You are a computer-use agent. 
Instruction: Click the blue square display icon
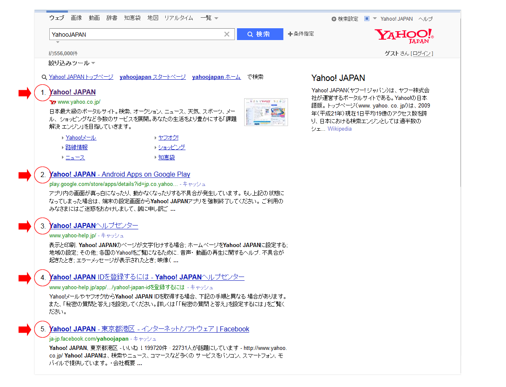click(367, 19)
